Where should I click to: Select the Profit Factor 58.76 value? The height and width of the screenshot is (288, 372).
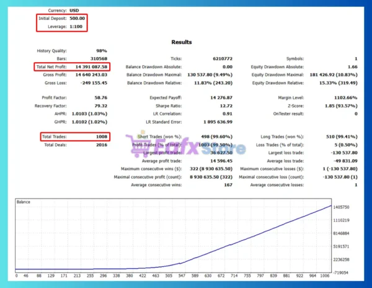101,97
